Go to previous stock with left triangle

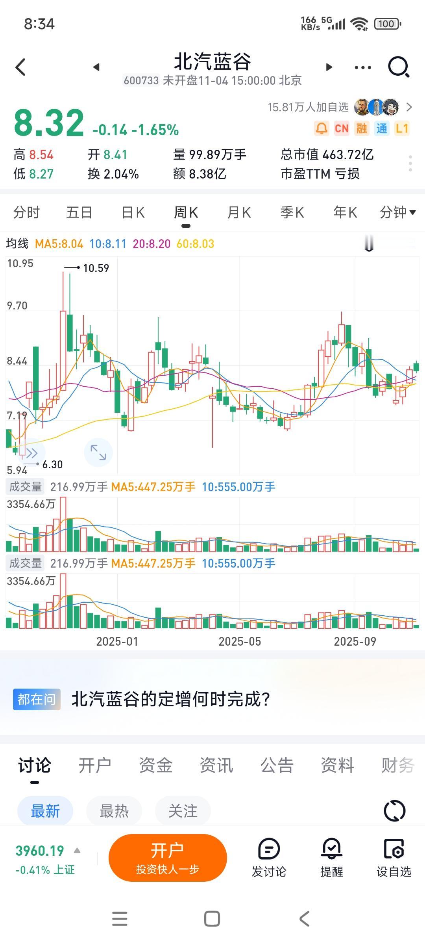96,67
